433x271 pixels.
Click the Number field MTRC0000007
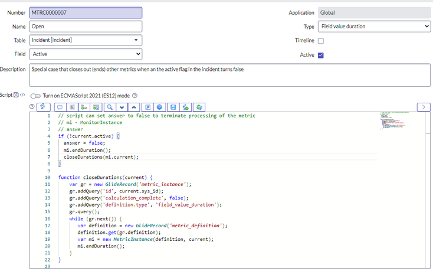(x=86, y=13)
